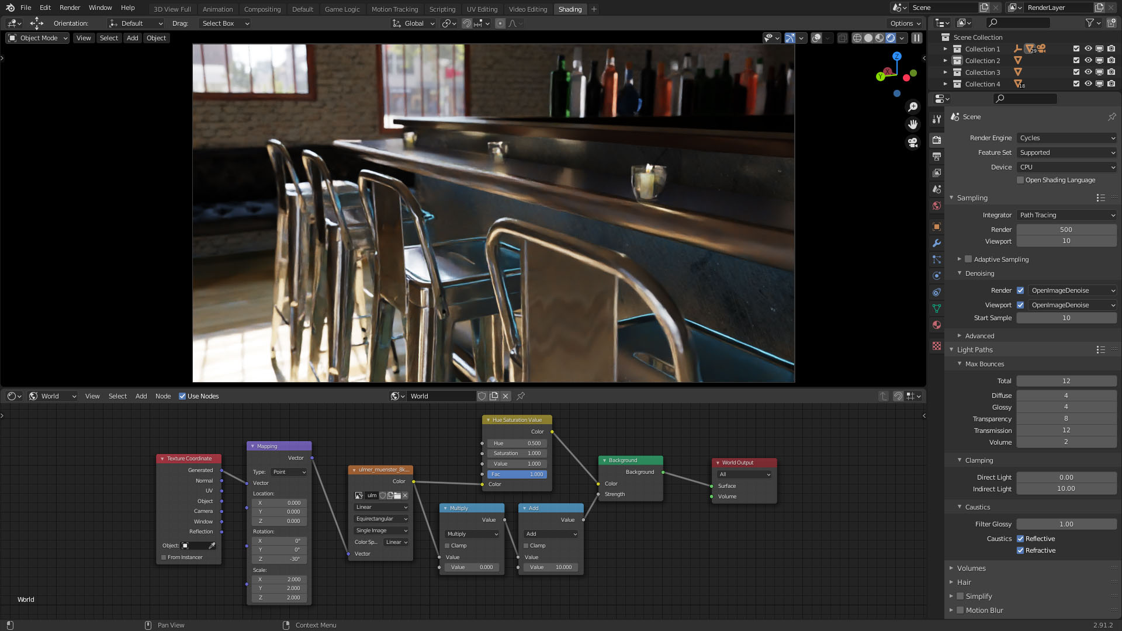Screen dimensions: 1122x631
Task: Open the Modifier wrench properties tab
Action: click(x=937, y=243)
